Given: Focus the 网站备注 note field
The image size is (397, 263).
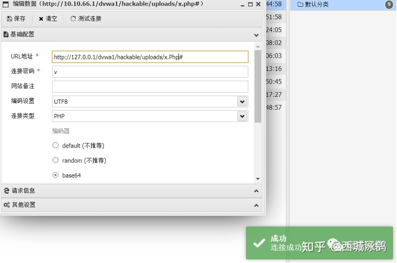Looking at the screenshot, I should click(150, 86).
